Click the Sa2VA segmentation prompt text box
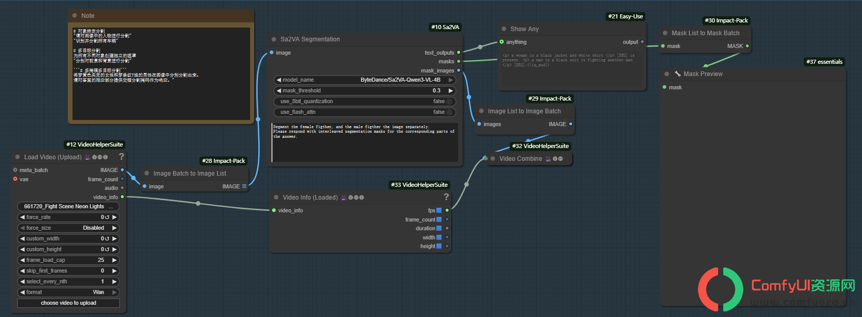This screenshot has height=317, width=862. click(365, 142)
